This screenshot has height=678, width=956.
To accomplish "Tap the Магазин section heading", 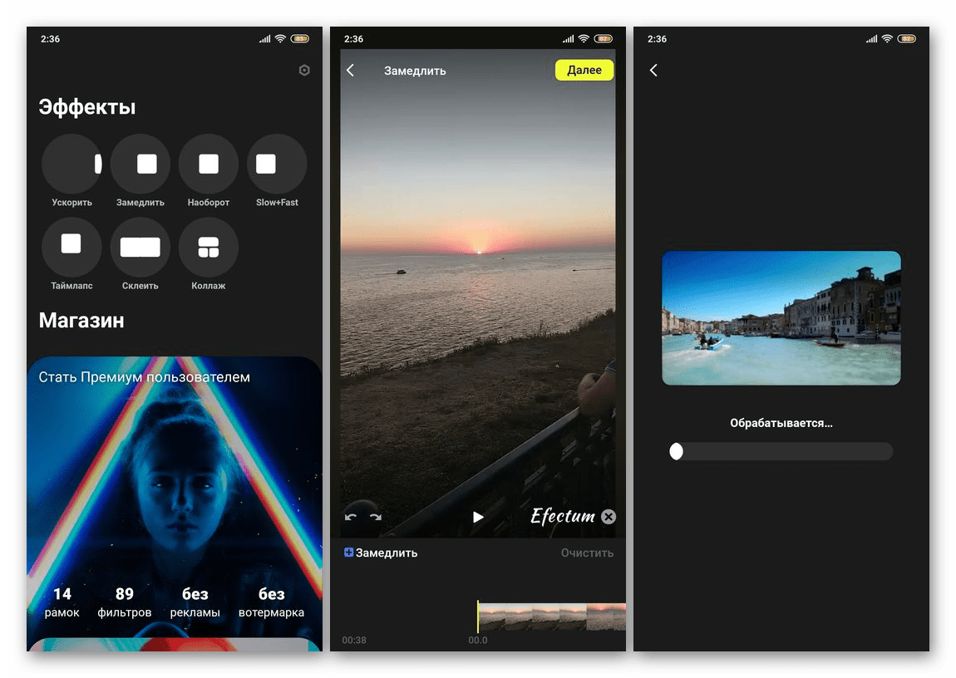I will [x=81, y=321].
